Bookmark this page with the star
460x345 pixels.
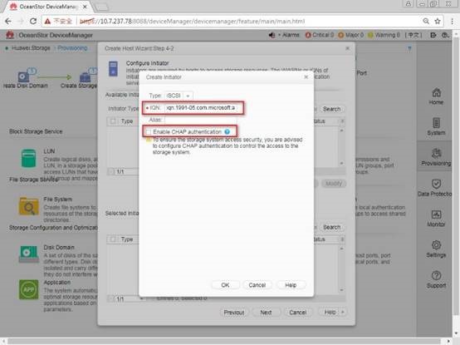tap(438, 21)
